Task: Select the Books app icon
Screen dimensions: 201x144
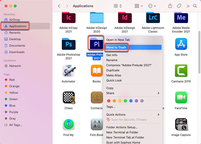Action: pyautogui.click(x=97, y=71)
